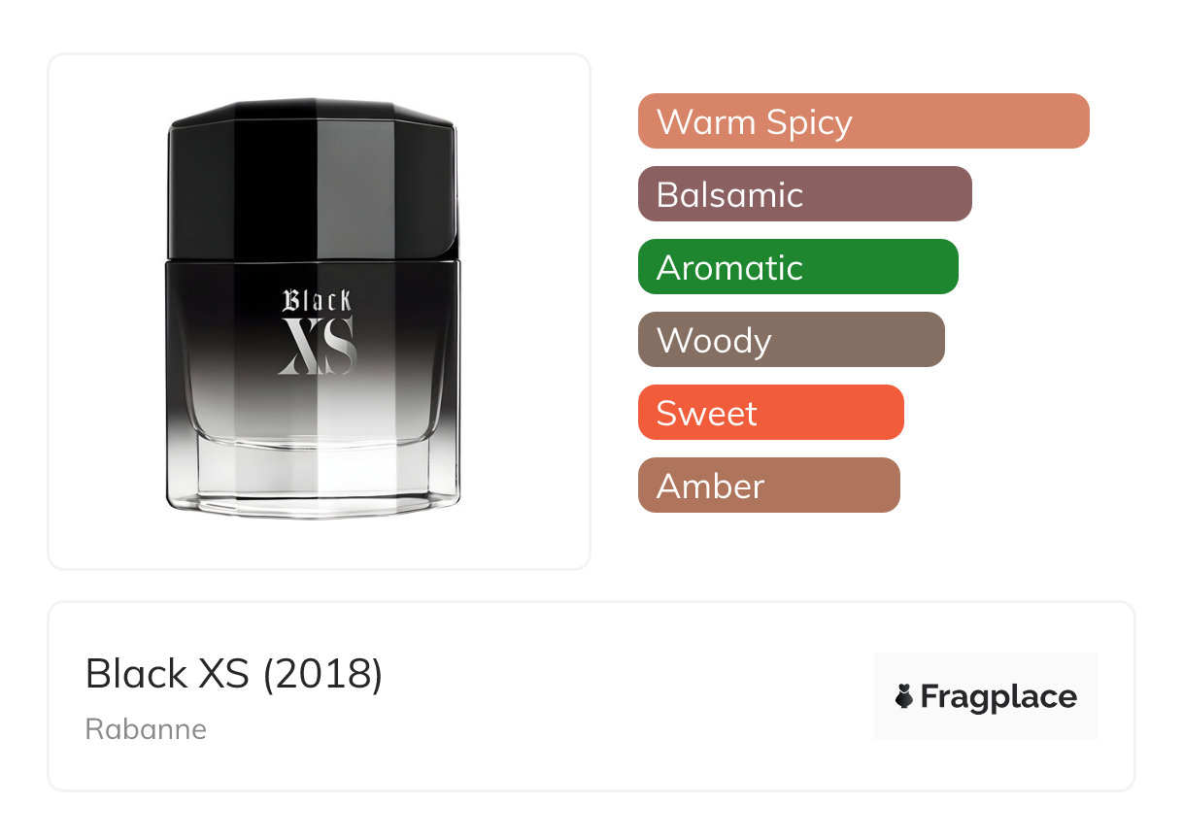This screenshot has width=1183, height=839.
Task: Select the Amber accord bar
Action: click(x=769, y=486)
